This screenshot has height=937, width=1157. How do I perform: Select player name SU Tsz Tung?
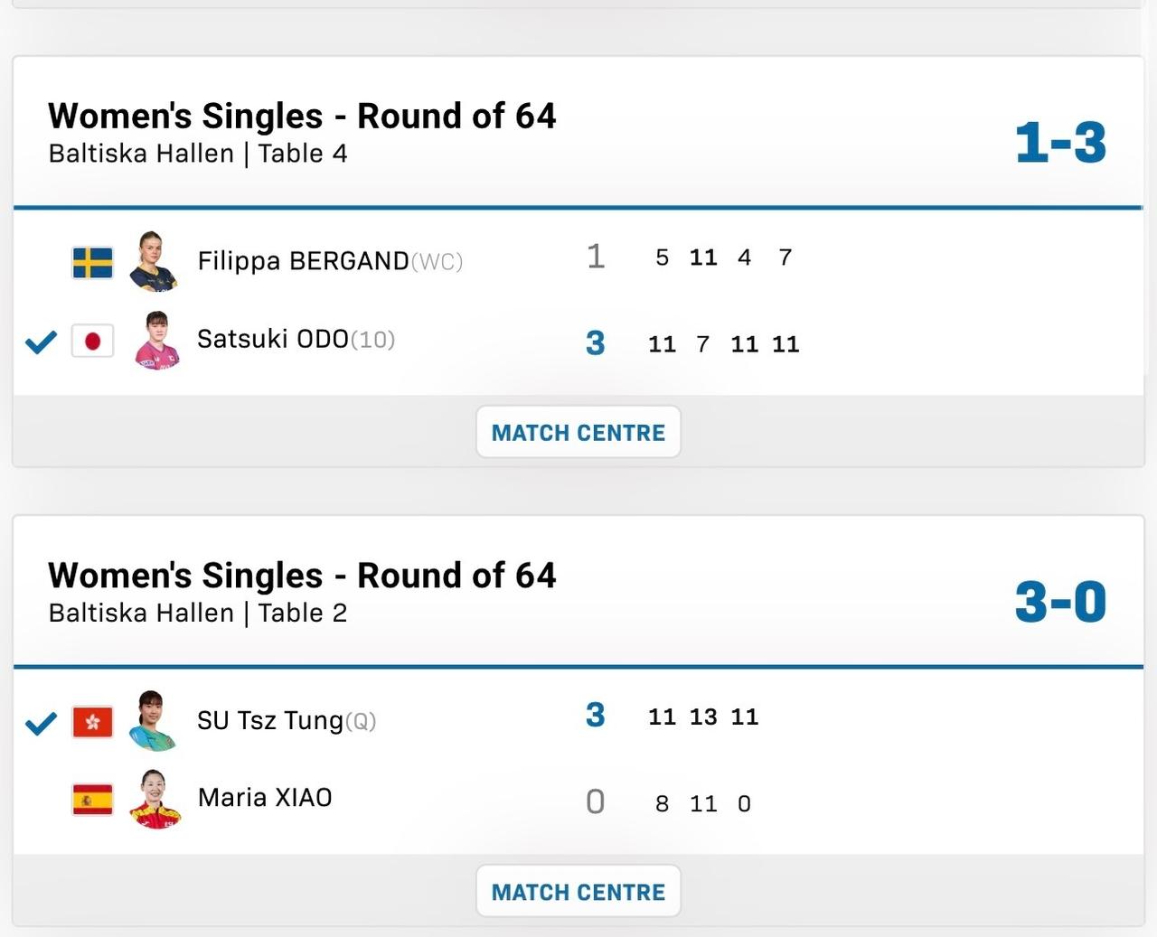point(270,720)
